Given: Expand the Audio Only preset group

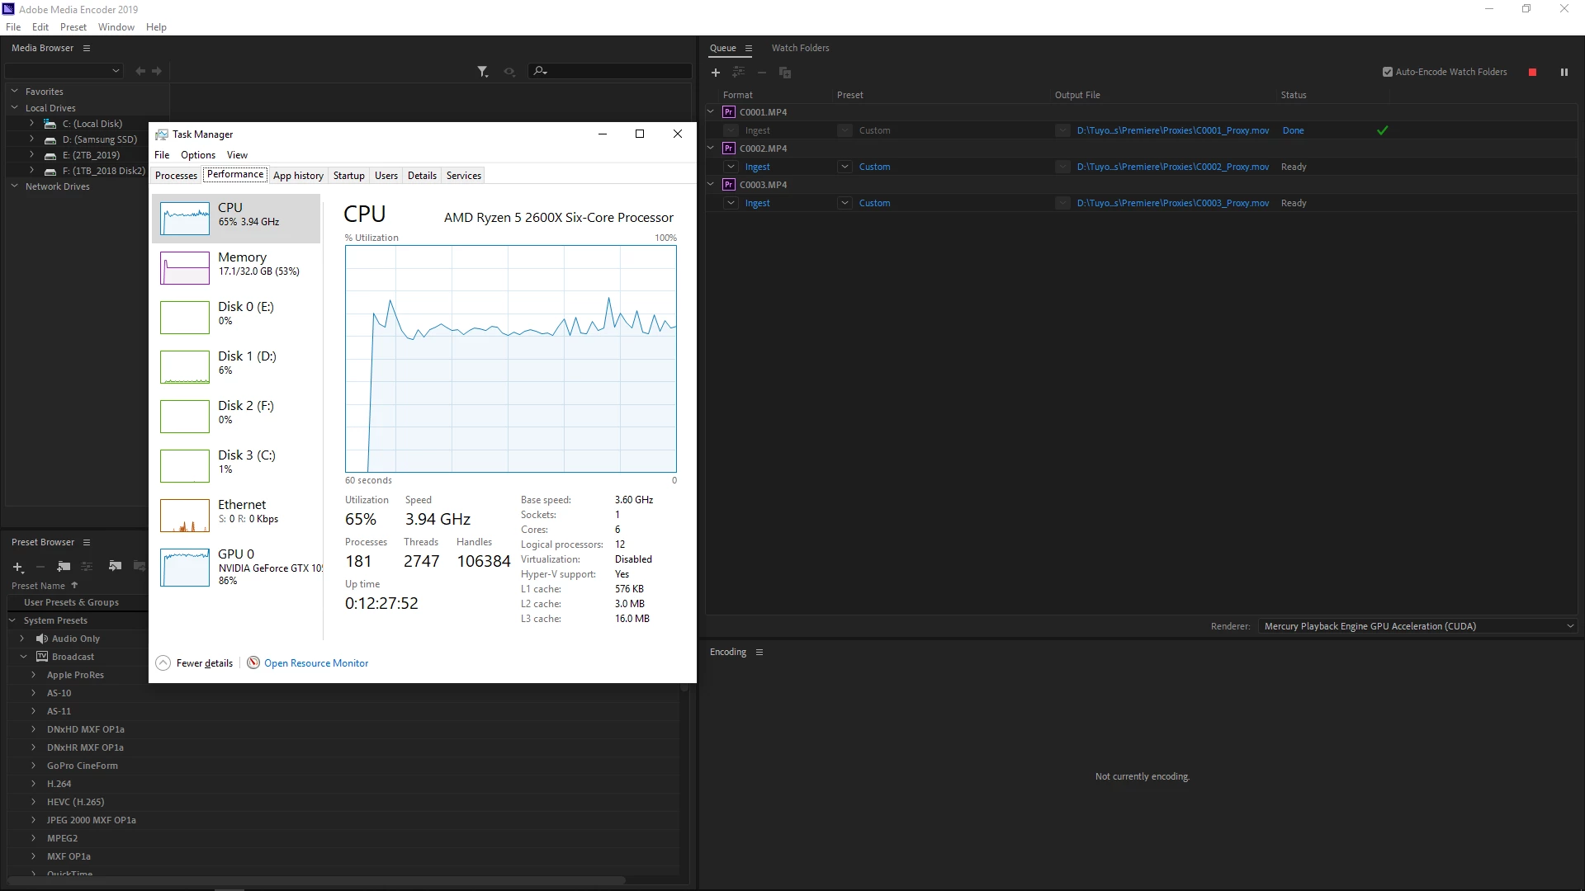Looking at the screenshot, I should (x=22, y=639).
